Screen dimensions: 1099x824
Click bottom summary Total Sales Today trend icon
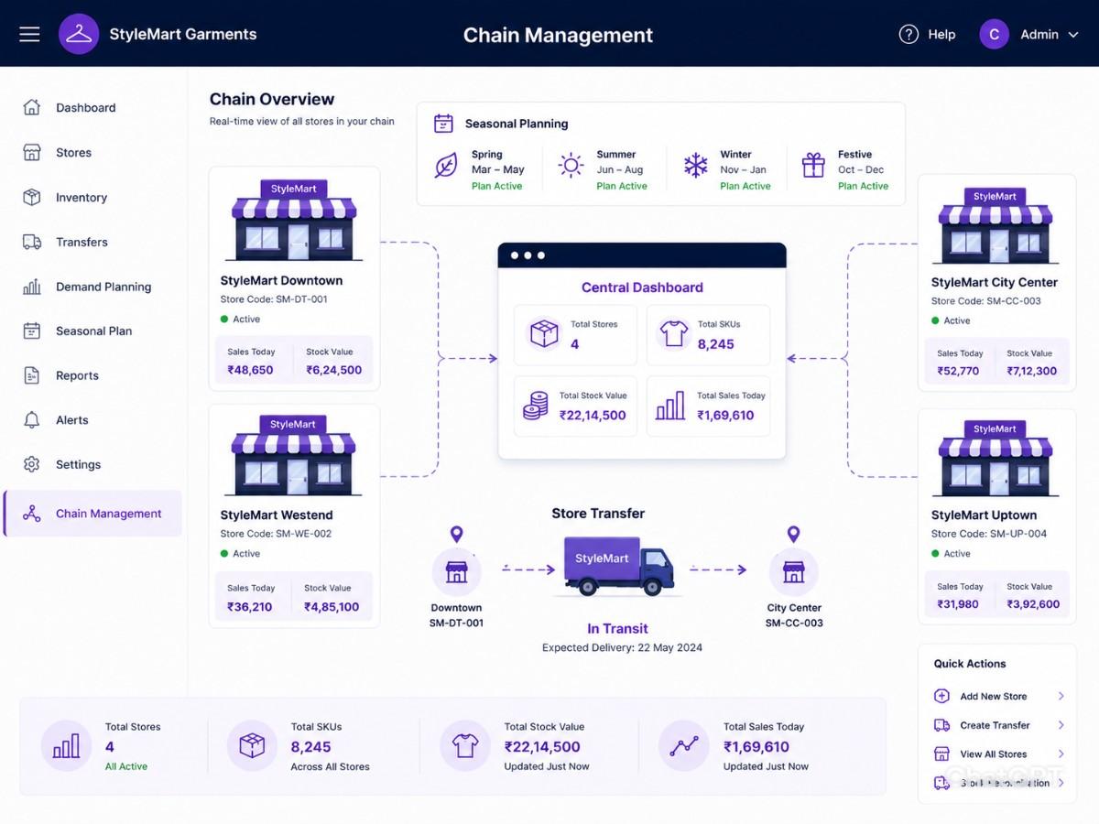[x=684, y=746]
